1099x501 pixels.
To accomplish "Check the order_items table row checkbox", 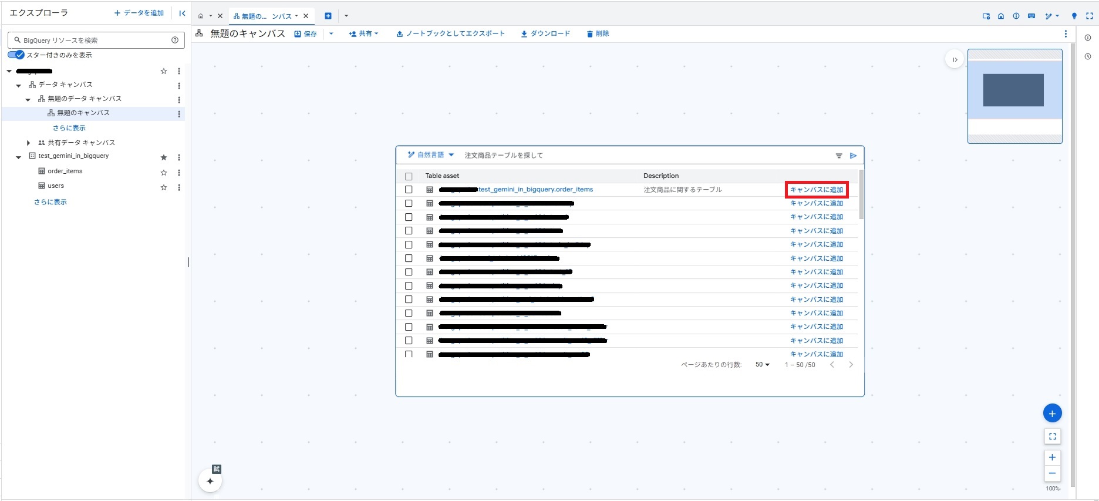I will (x=409, y=190).
